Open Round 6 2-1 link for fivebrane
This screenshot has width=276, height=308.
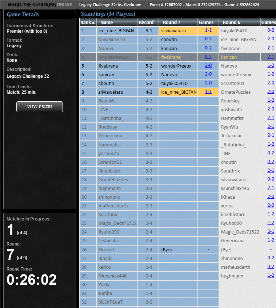(x=271, y=48)
